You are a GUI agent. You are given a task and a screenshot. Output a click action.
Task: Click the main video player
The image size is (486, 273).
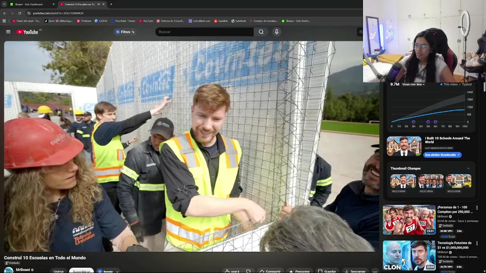(x=191, y=146)
